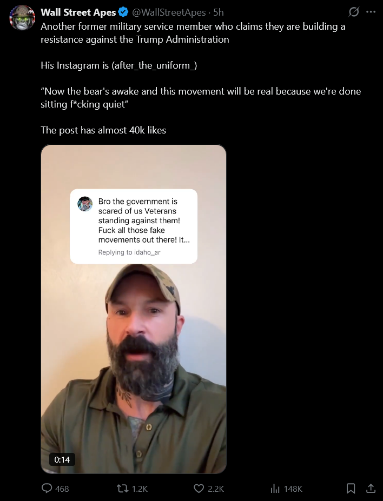This screenshot has width=383, height=501.
Task: Click the 5h timestamp link
Action: 219,12
